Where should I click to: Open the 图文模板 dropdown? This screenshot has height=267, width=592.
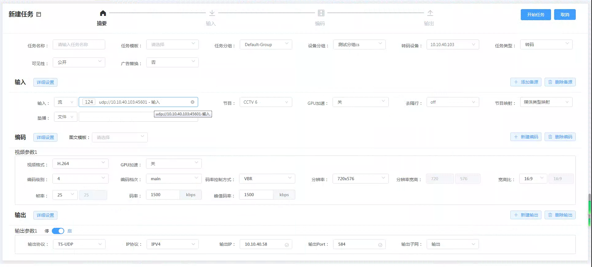120,137
